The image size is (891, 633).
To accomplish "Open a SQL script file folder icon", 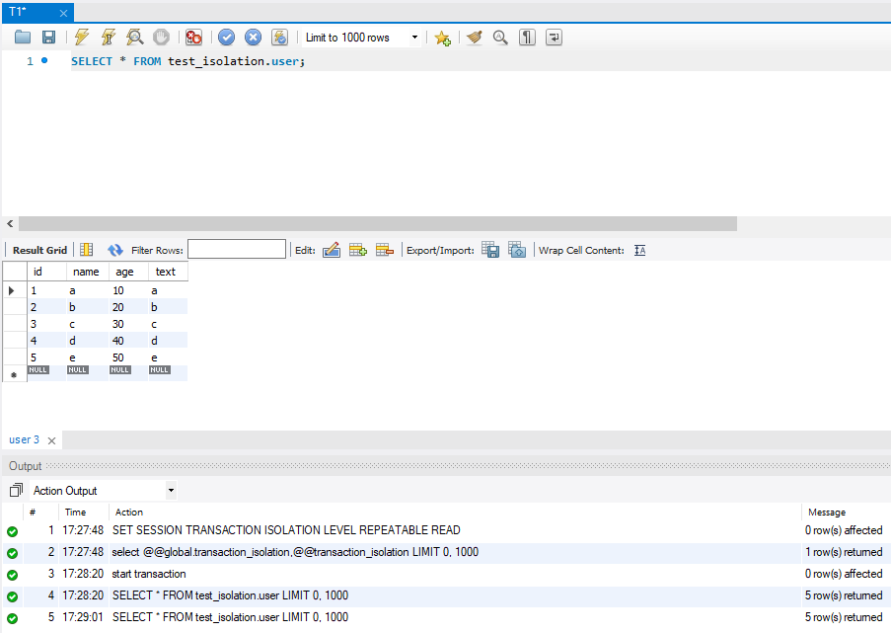I will click(22, 37).
